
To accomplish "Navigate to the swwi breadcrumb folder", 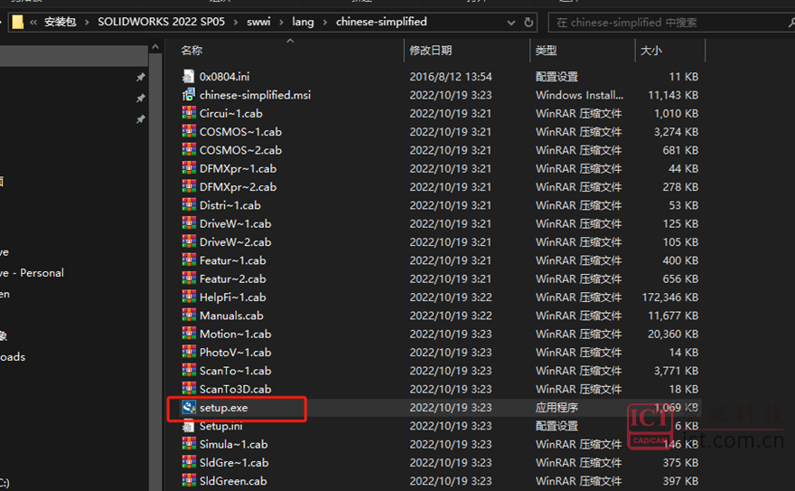I will click(x=258, y=22).
